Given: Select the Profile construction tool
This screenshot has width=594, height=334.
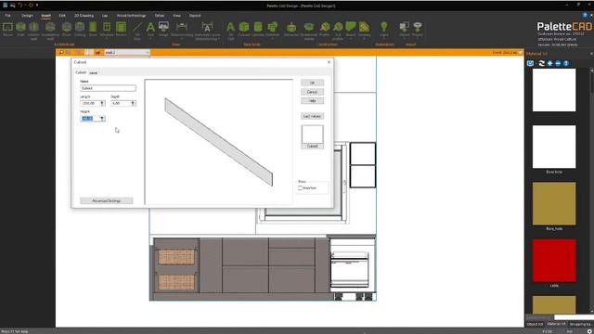Looking at the screenshot, I should tap(325, 29).
